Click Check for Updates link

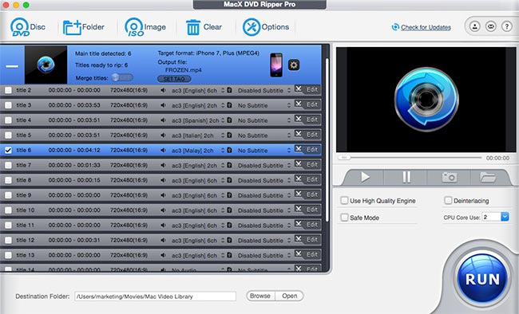[x=426, y=27]
